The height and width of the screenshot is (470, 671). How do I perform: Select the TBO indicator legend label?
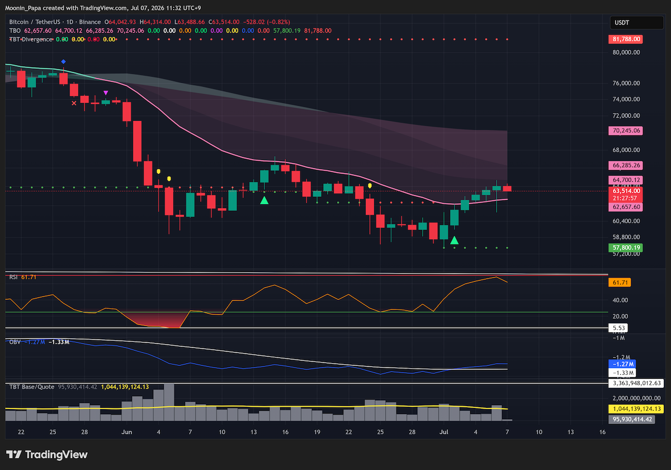[x=15, y=31]
